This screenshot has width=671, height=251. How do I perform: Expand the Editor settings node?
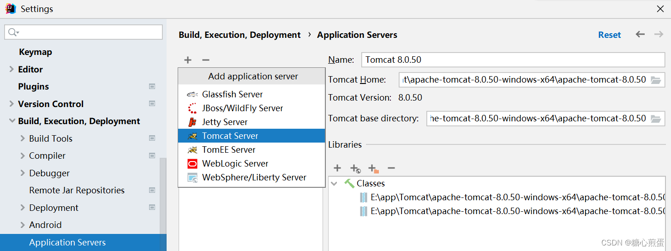point(12,69)
